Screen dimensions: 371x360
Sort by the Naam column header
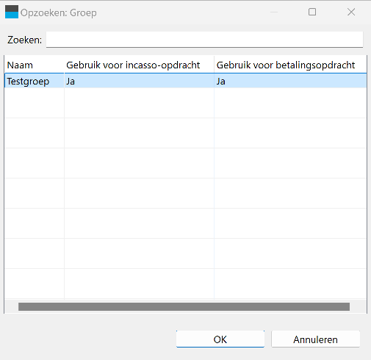click(x=35, y=65)
